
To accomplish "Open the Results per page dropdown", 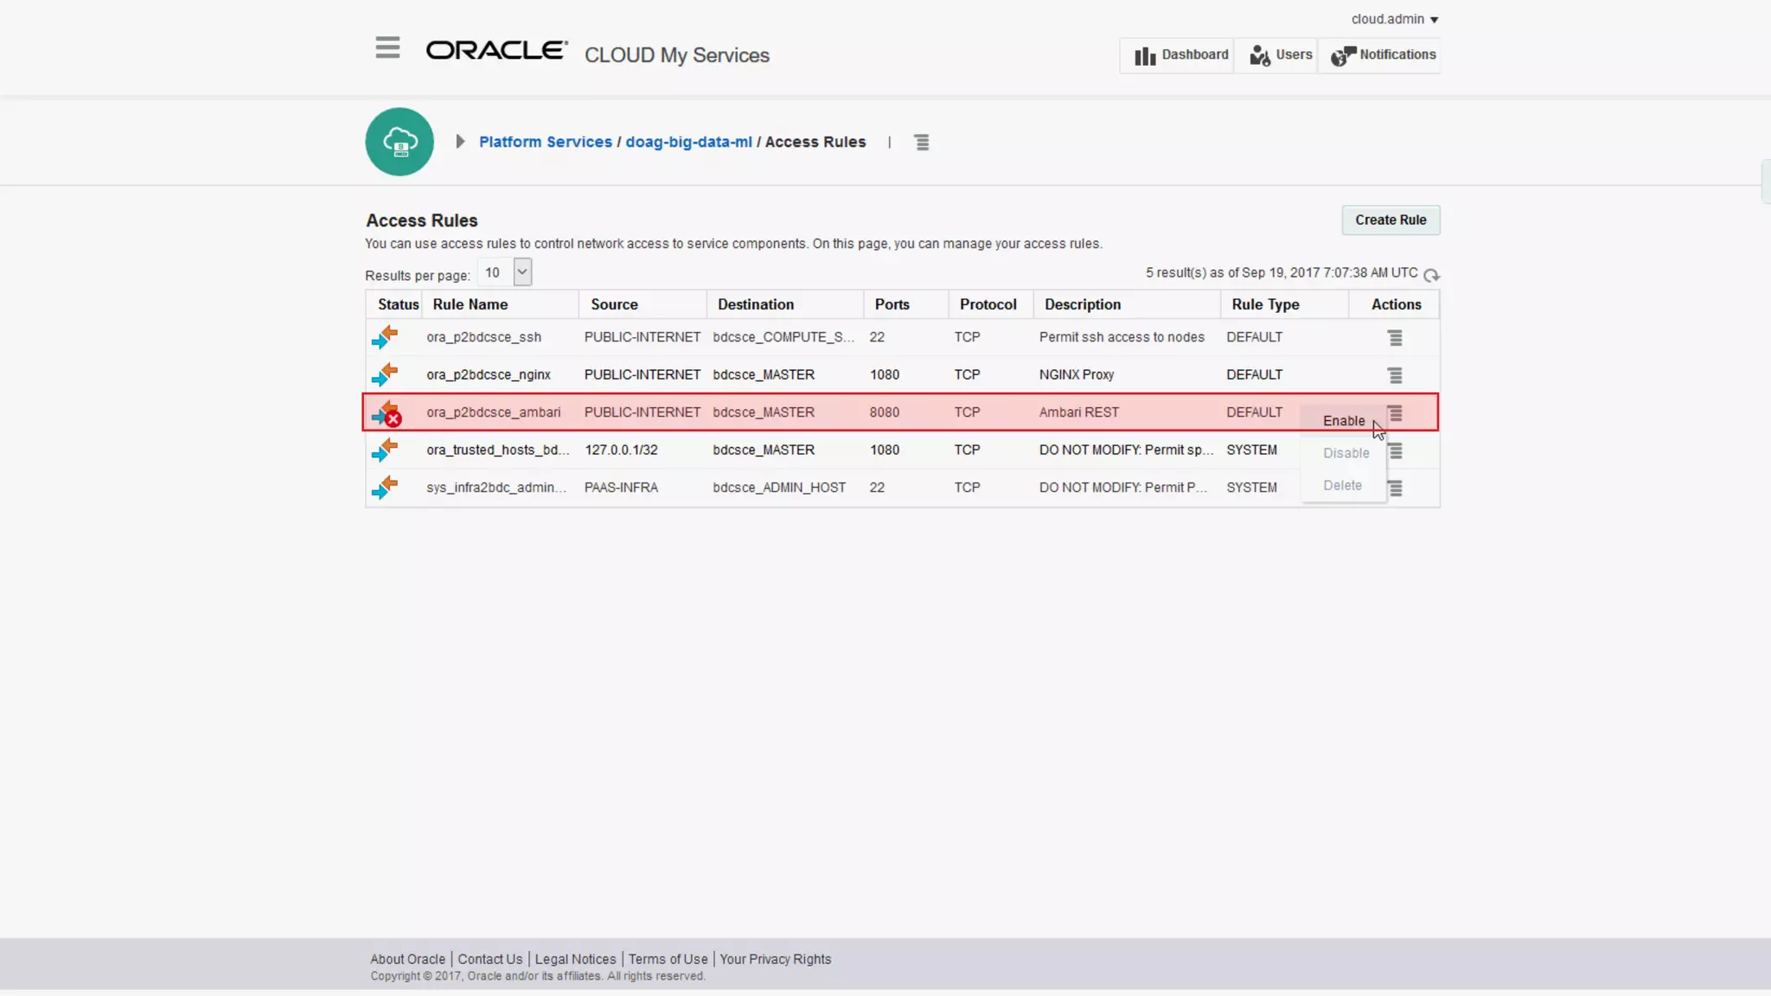I will pos(521,272).
